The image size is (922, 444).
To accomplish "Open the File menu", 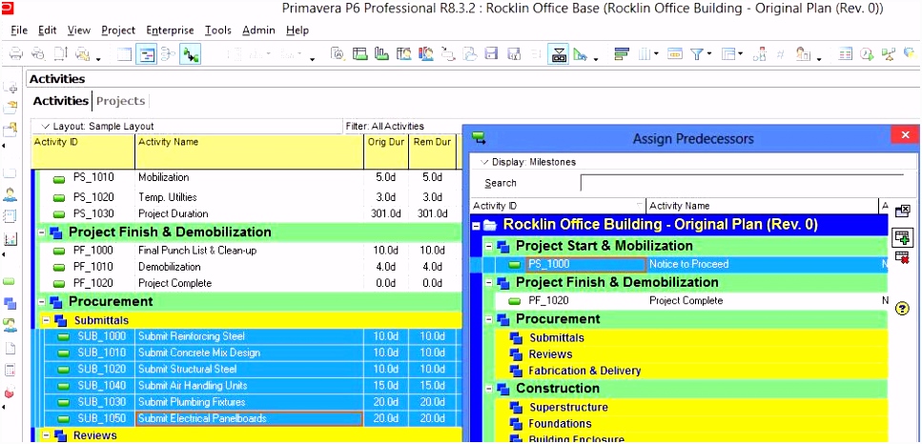I will point(19,30).
